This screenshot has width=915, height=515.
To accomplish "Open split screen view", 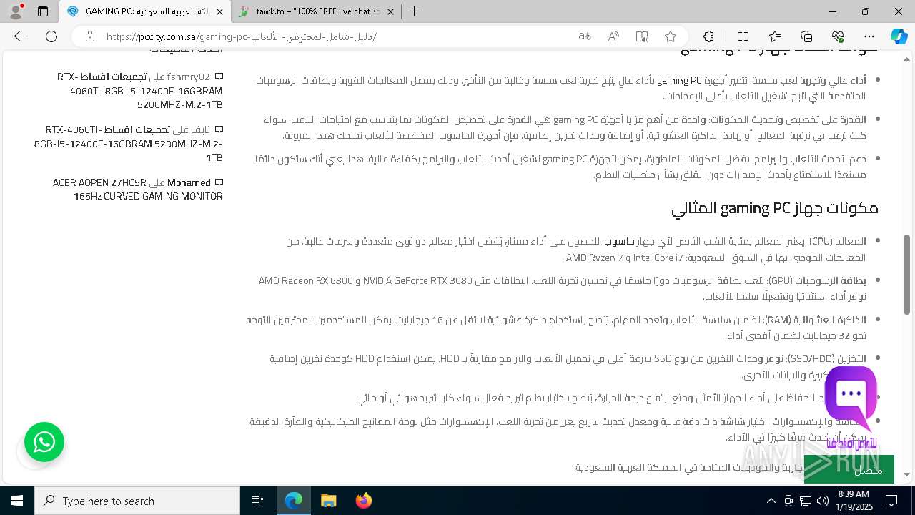I will click(743, 36).
